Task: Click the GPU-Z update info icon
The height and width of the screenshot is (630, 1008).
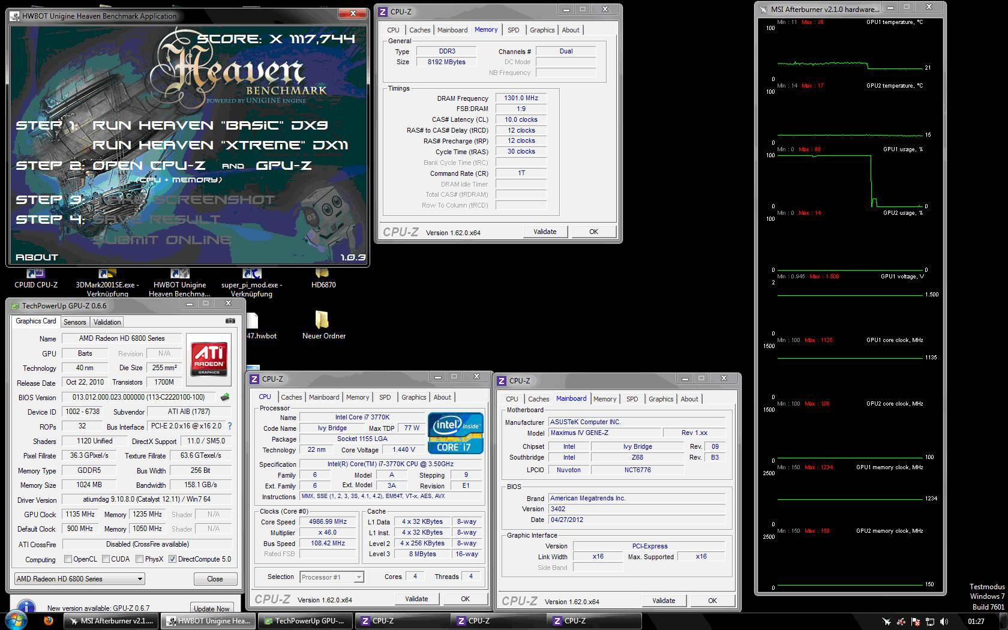Action: (x=27, y=607)
